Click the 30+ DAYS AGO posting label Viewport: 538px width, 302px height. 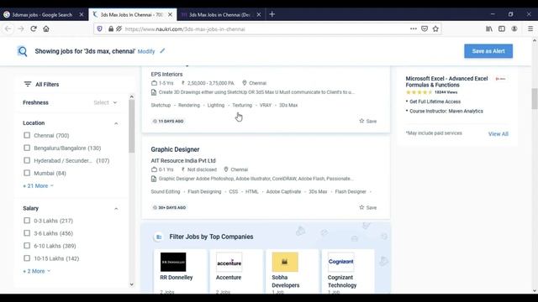tap(169, 207)
